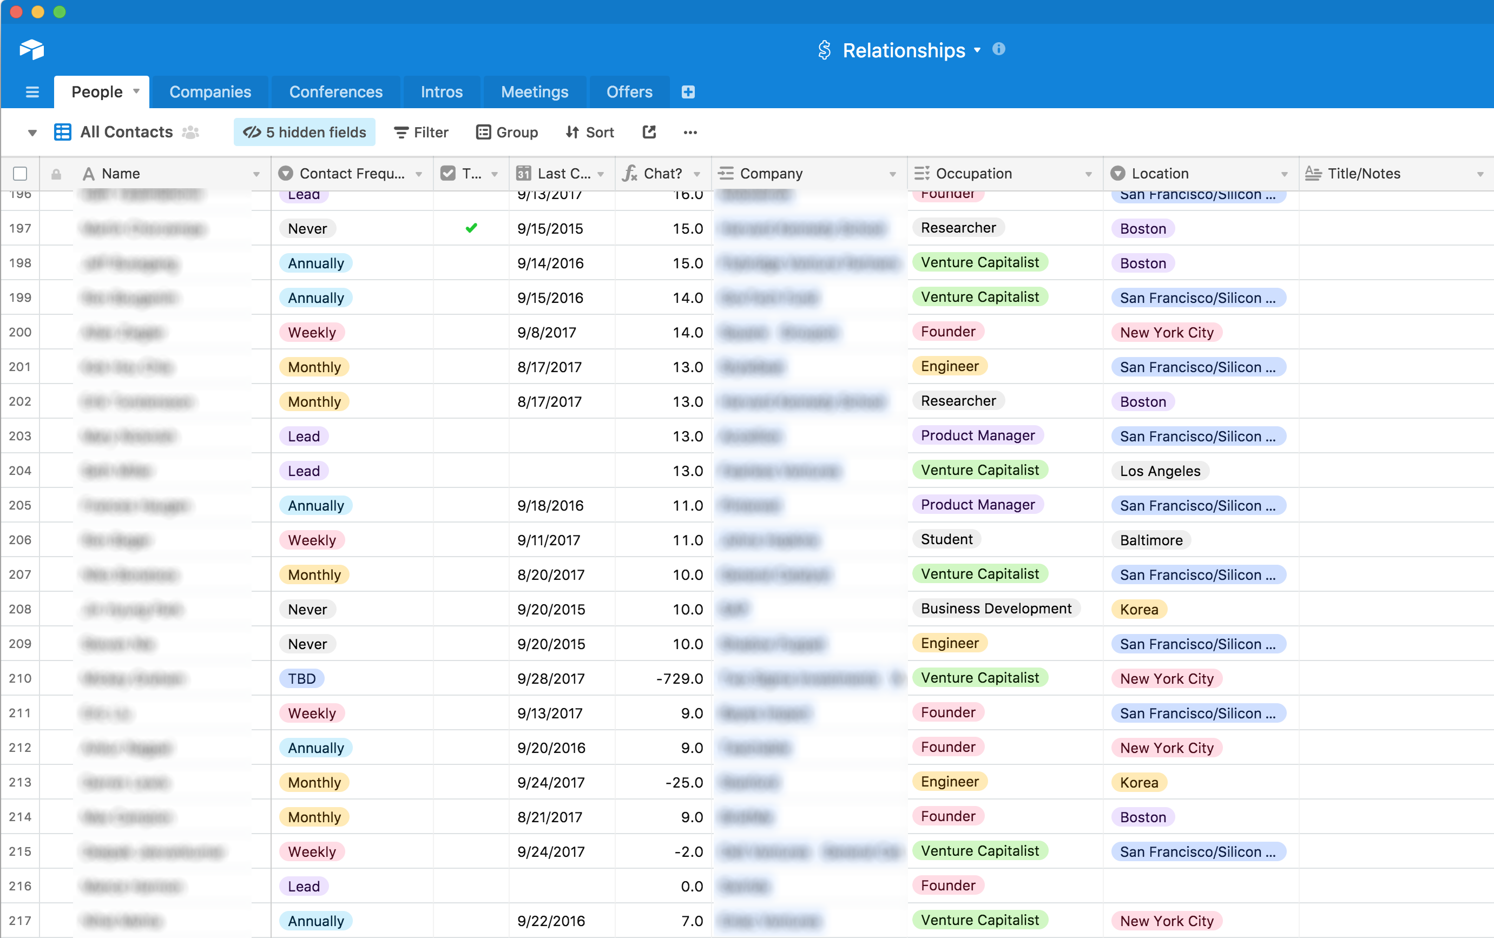Screen dimensions: 1494x938
Task: Click the more options ellipsis button
Action: [x=690, y=132]
